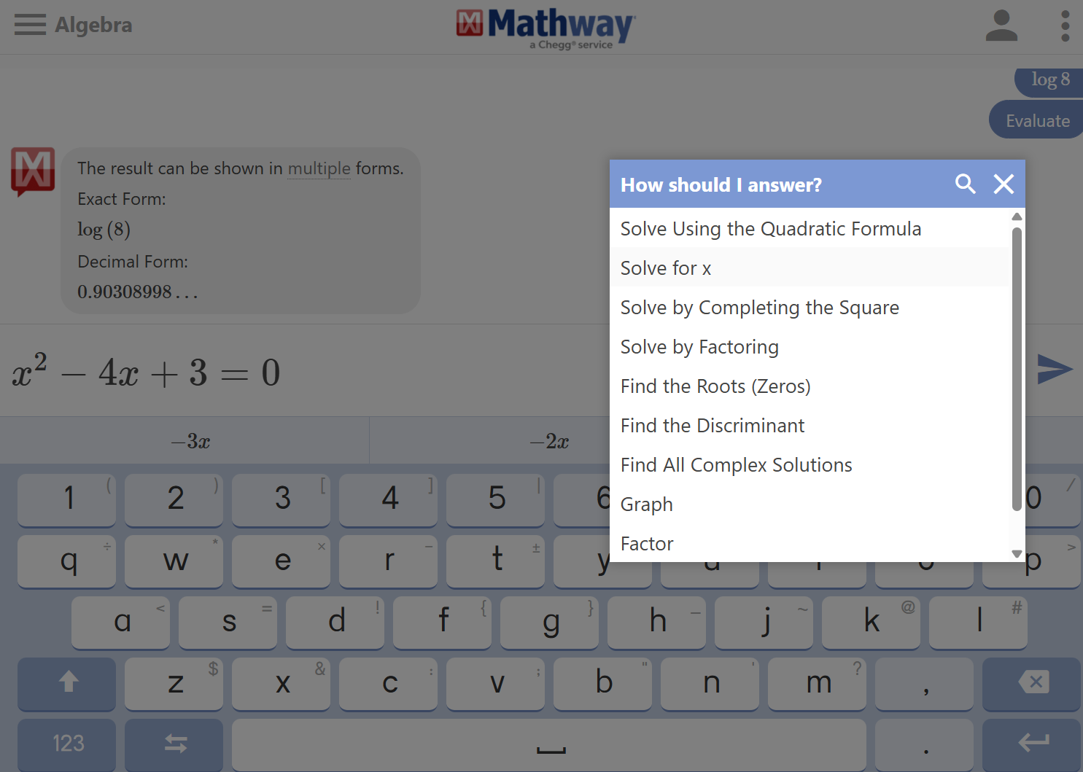Click the 'multiple' link in the result
Image resolution: width=1083 pixels, height=772 pixels.
pos(319,168)
